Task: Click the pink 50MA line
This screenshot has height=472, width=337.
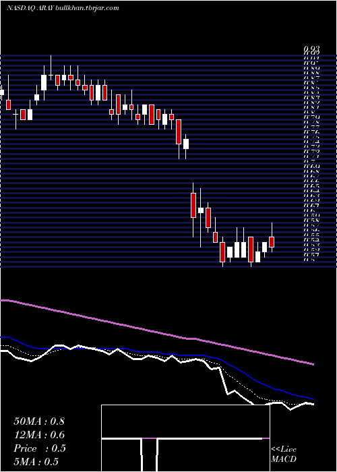Action: pos(156,332)
